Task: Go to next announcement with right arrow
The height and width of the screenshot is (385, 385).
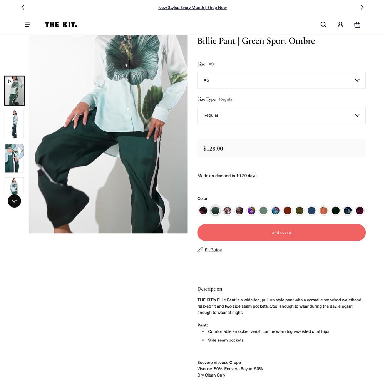Action: pos(362,7)
